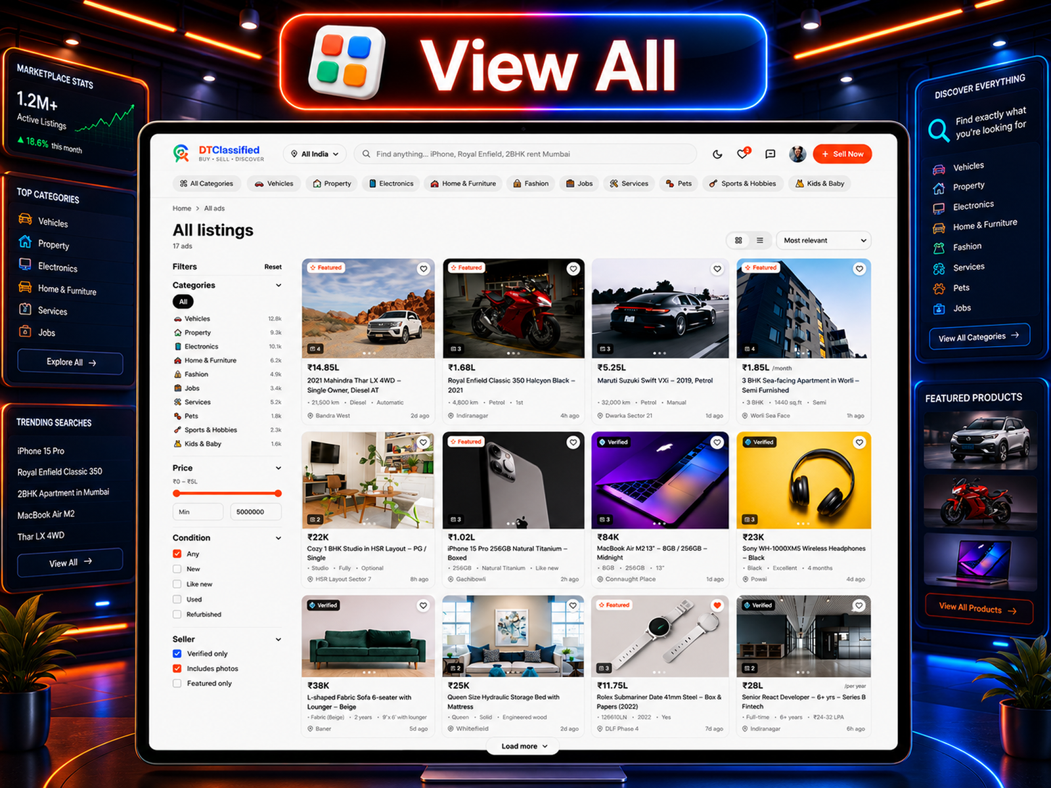Select Kids & Baby nav chip
The width and height of the screenshot is (1051, 788).
(x=820, y=184)
